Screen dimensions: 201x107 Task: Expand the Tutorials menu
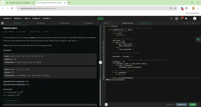pyautogui.click(x=18, y=18)
